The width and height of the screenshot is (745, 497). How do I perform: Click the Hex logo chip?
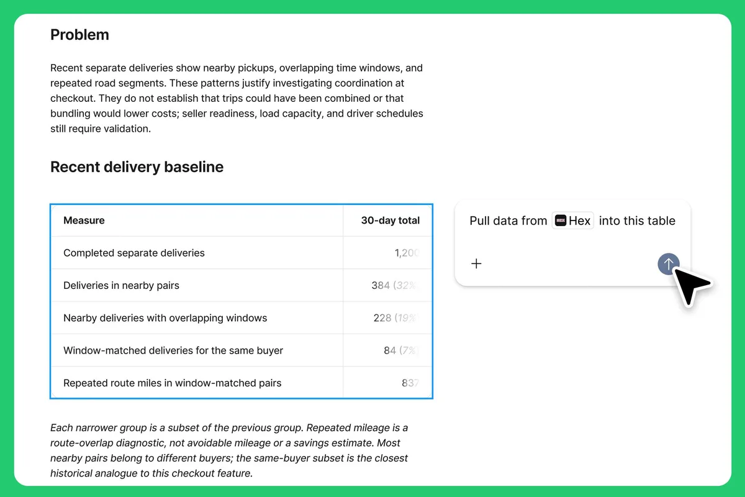click(x=573, y=221)
